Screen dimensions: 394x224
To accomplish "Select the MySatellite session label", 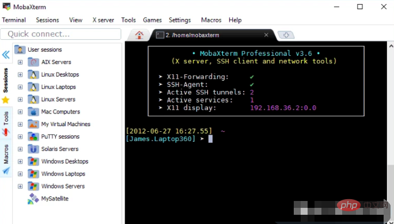I will click(x=55, y=199).
